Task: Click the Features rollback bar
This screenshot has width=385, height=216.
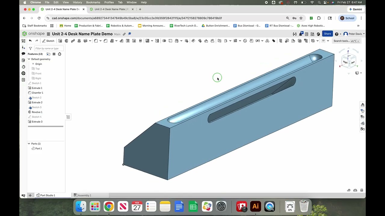Action: [x=46, y=126]
